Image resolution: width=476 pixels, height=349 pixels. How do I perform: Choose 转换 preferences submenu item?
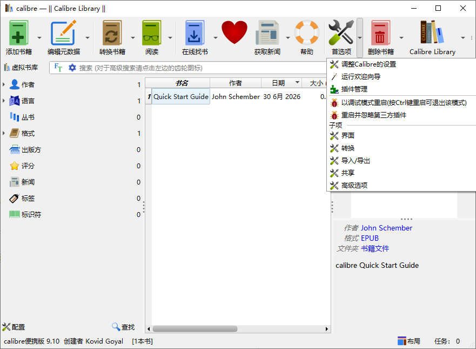coord(401,148)
